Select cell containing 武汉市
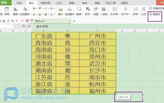Screen dimensions: 164x103 coord(98,63)
